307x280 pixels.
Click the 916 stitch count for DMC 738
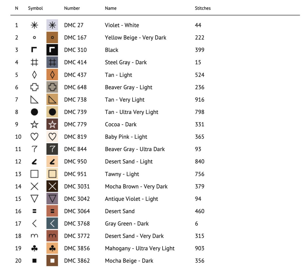[x=200, y=99]
